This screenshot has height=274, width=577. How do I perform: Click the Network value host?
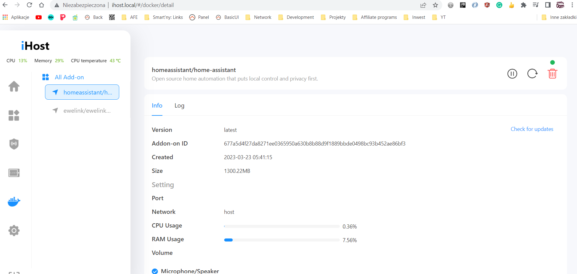pyautogui.click(x=229, y=212)
